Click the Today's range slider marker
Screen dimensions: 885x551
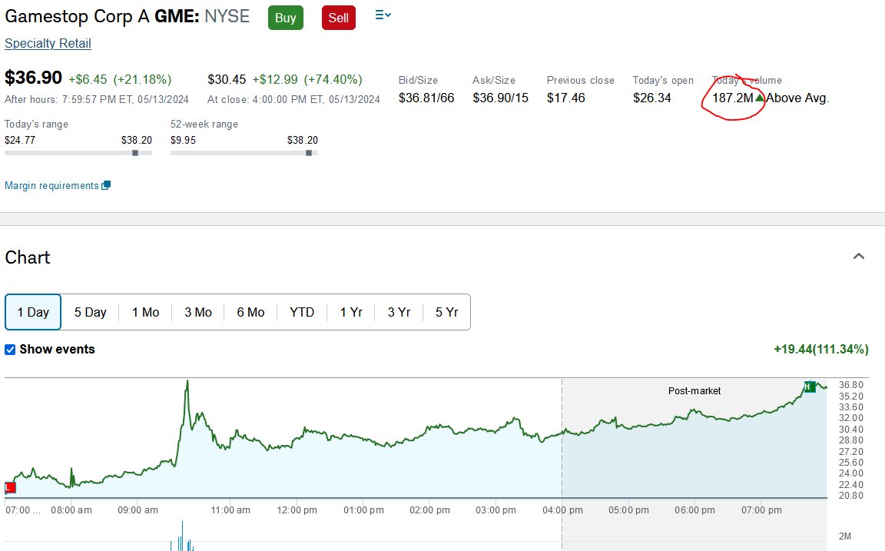click(135, 153)
